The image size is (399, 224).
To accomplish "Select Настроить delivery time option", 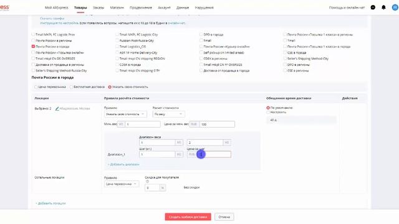I will click(268, 112).
